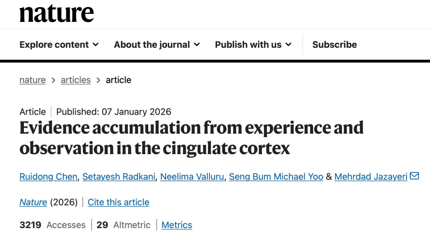Expand the About the journal chevron
The height and width of the screenshot is (244, 430).
197,45
